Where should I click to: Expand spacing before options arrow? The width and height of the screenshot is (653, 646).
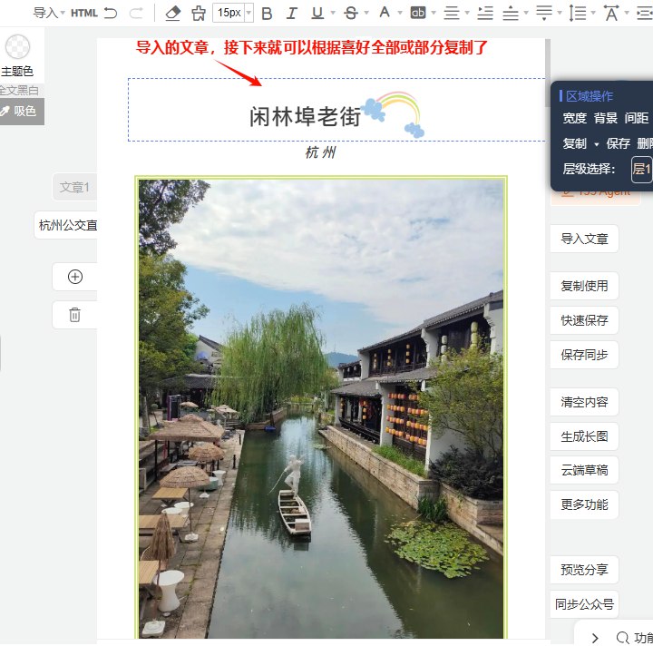[526, 13]
